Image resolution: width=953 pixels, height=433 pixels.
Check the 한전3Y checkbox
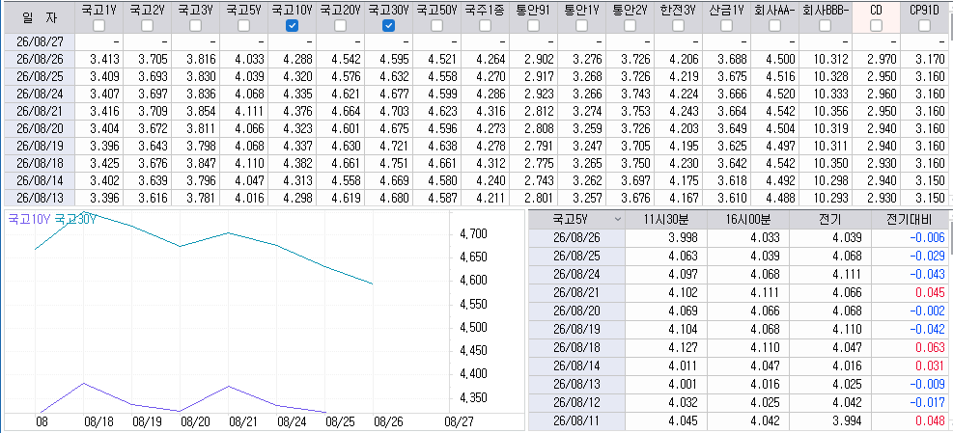(x=678, y=25)
